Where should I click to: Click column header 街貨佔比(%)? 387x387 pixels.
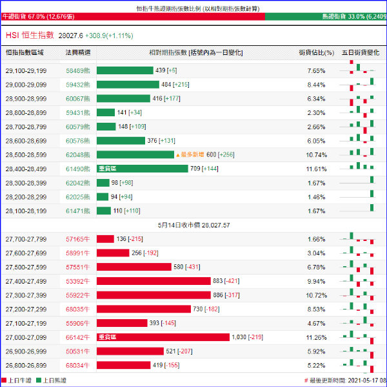click(317, 52)
